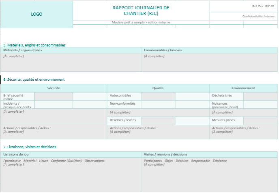Click the fill-in area under Matériels / engins utilisés
The width and height of the screenshot is (279, 193).
click(x=71, y=62)
